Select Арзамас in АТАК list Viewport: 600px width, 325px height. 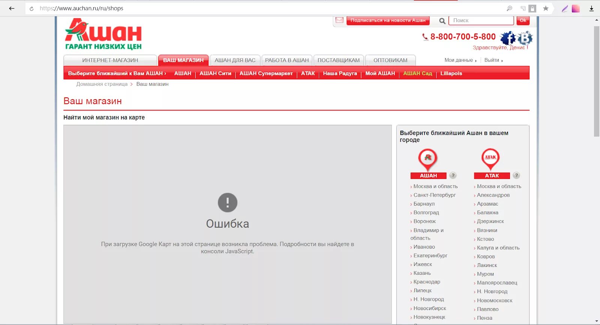click(x=487, y=204)
